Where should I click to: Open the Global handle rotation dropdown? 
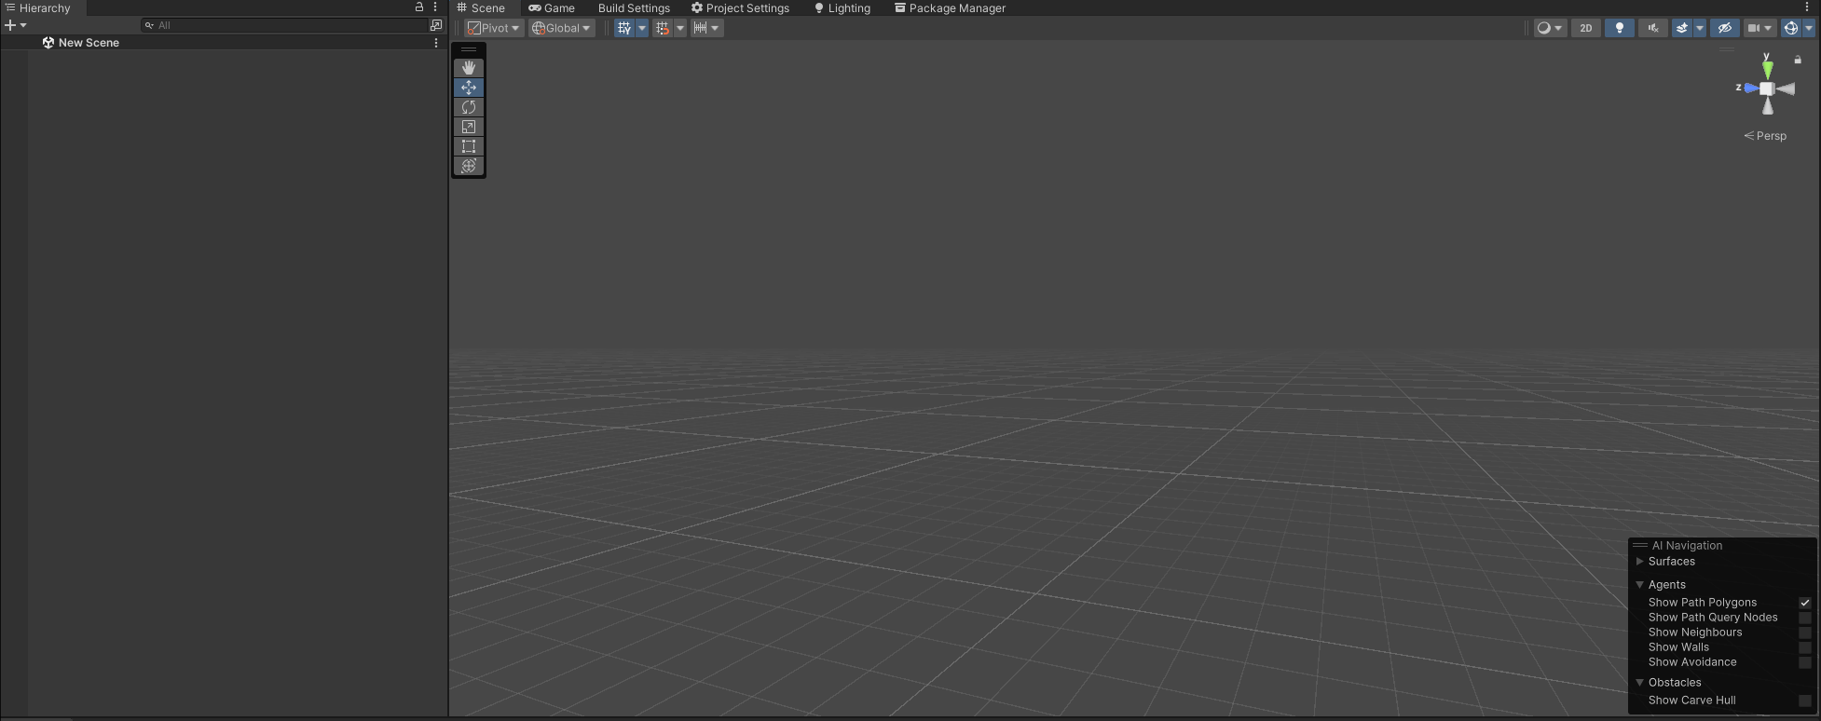[561, 28]
